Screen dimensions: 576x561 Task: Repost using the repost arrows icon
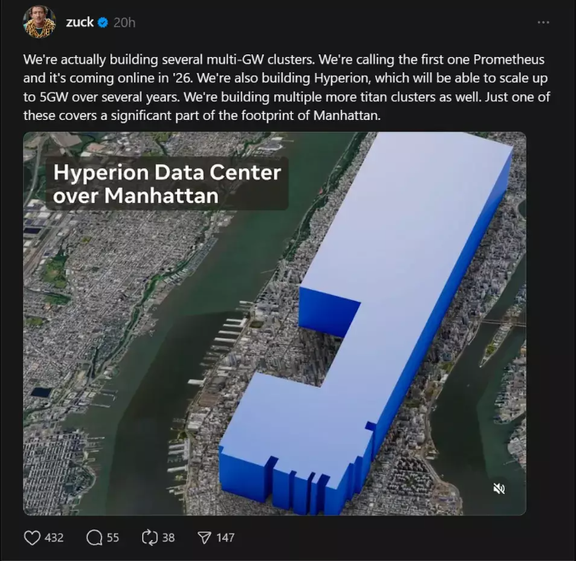[150, 537]
